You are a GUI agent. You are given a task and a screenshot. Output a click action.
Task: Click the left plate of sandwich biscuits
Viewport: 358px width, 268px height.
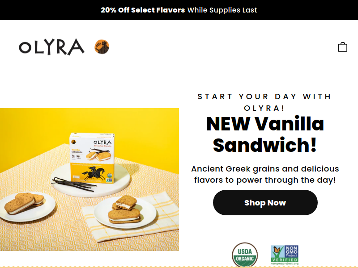coord(27,206)
